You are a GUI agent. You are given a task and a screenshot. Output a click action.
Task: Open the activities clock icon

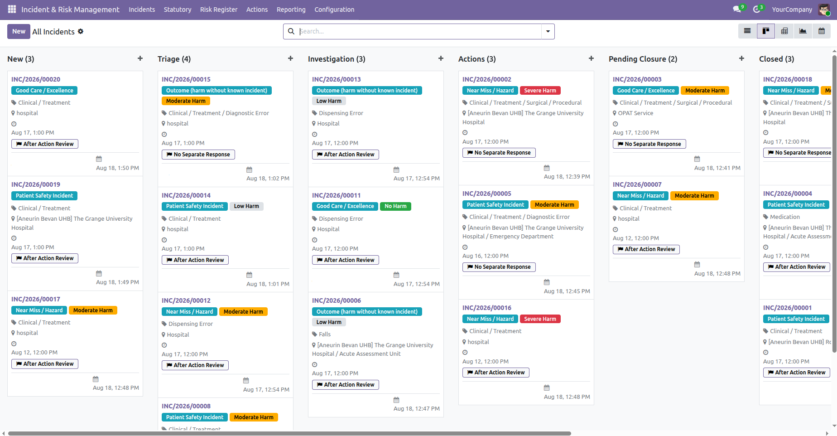coord(756,10)
